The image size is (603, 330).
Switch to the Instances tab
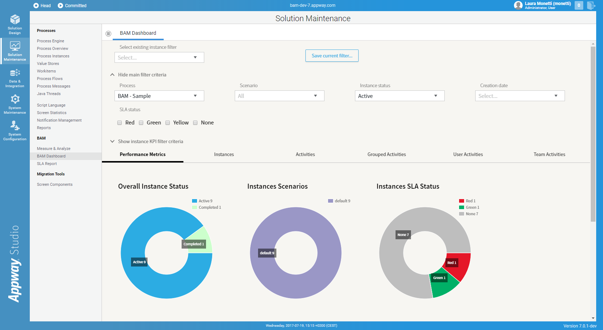[x=224, y=154]
